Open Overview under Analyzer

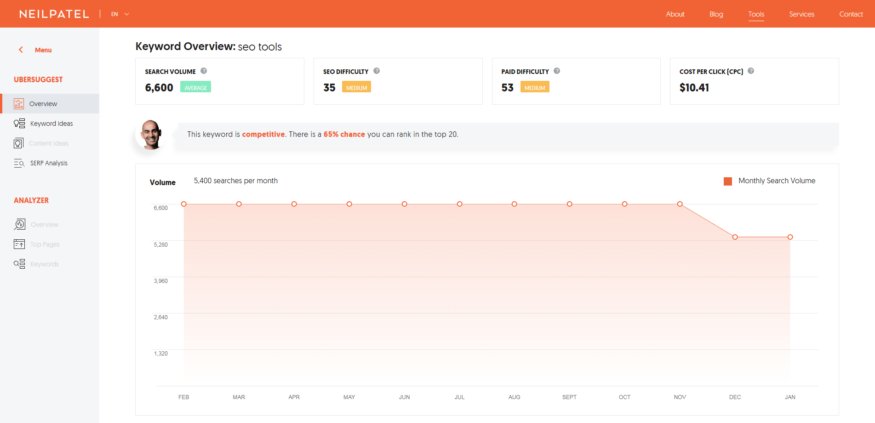[x=45, y=225]
